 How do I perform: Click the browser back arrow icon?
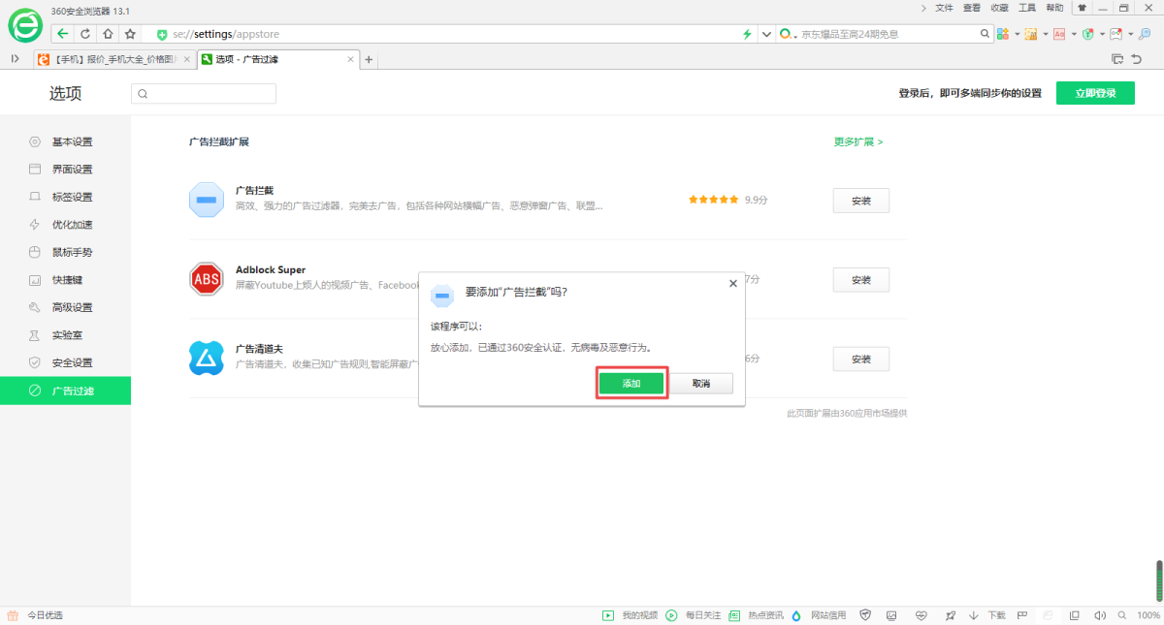click(63, 34)
